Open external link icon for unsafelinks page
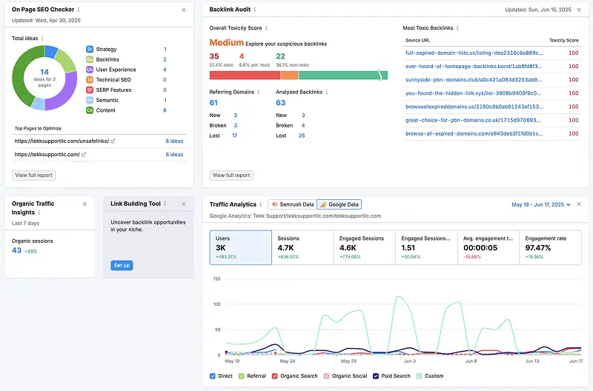This screenshot has height=391, width=593. [x=113, y=141]
